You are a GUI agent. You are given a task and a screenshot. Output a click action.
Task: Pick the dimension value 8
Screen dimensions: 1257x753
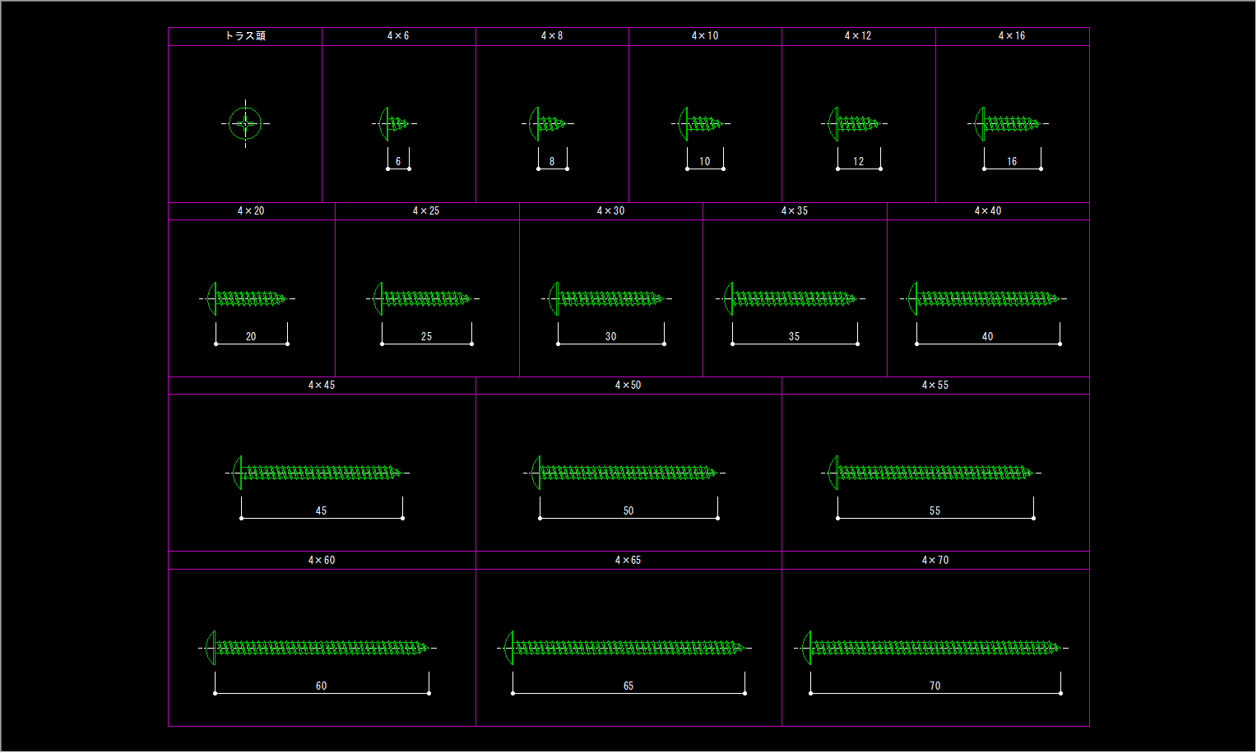pos(552,162)
